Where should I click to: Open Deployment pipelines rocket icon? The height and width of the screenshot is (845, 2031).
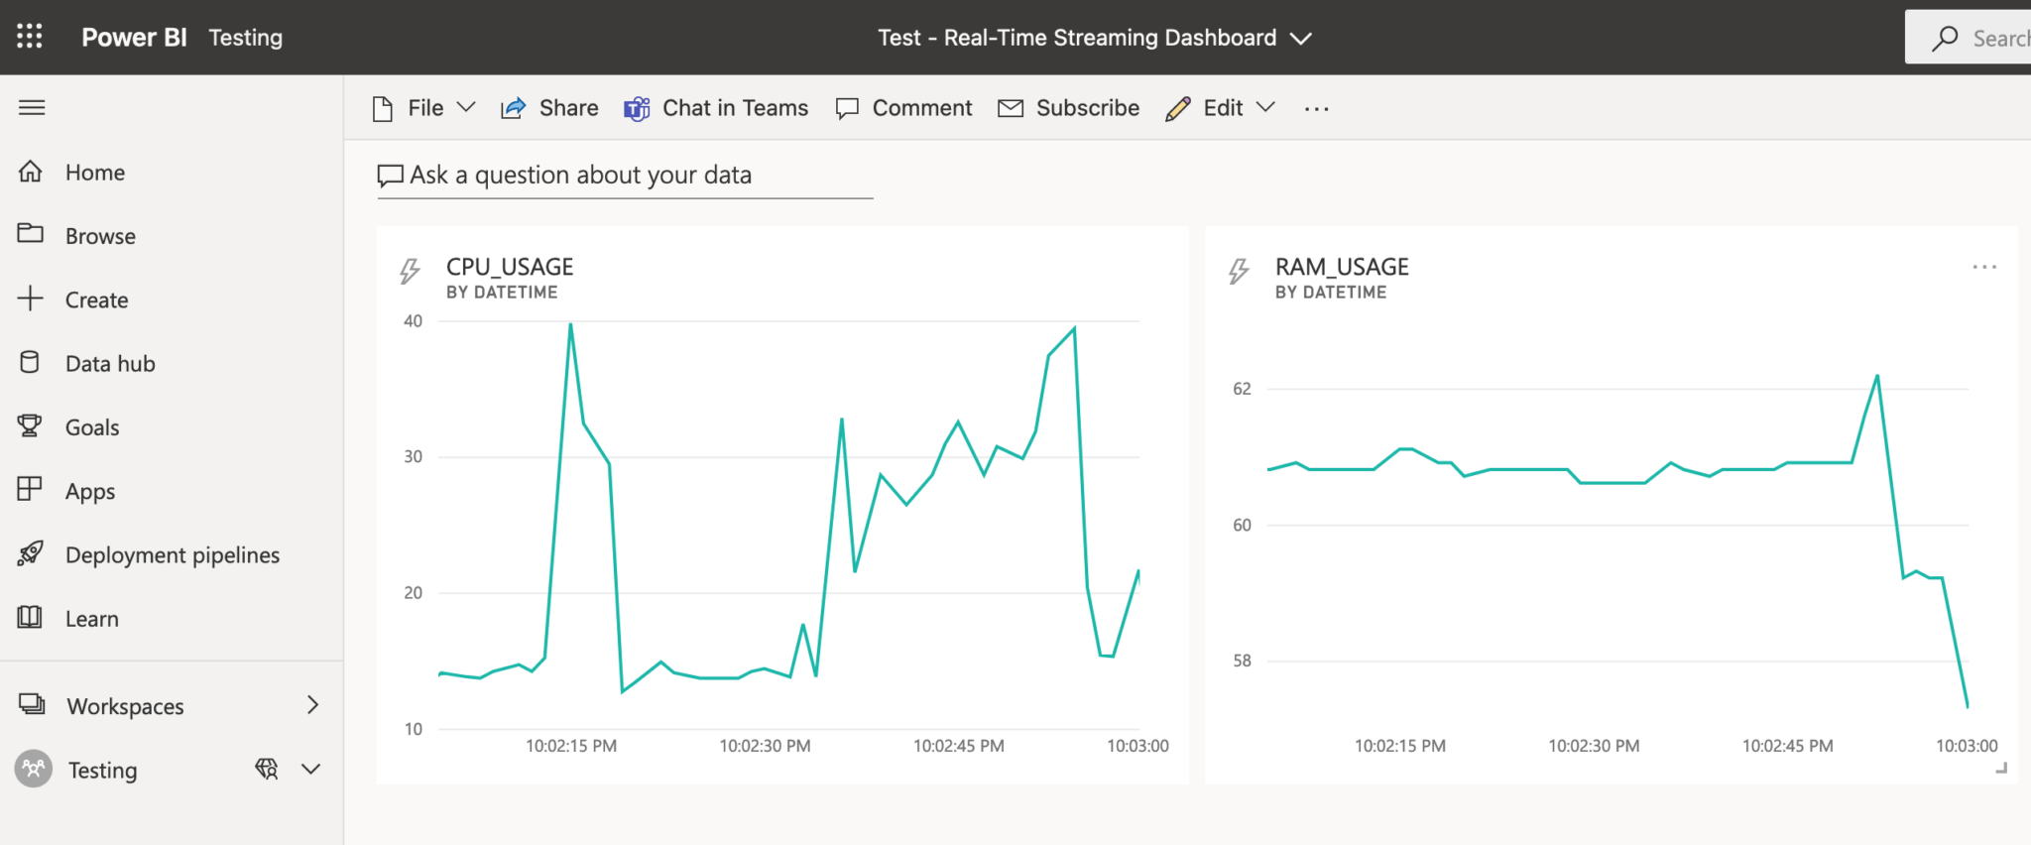[x=31, y=553]
